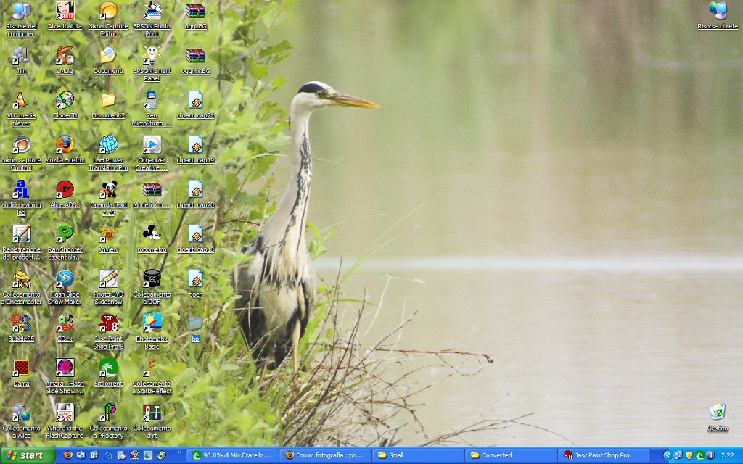Select the clipart_cap21 file
743x464 pixels.
(x=195, y=100)
